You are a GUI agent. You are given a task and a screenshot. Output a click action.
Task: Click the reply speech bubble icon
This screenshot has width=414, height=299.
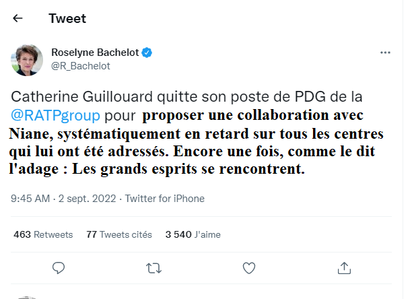click(59, 267)
